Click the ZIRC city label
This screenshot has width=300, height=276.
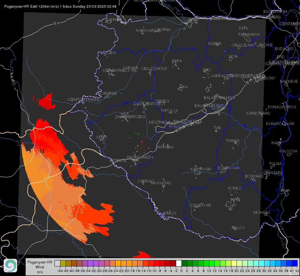(x=207, y=70)
